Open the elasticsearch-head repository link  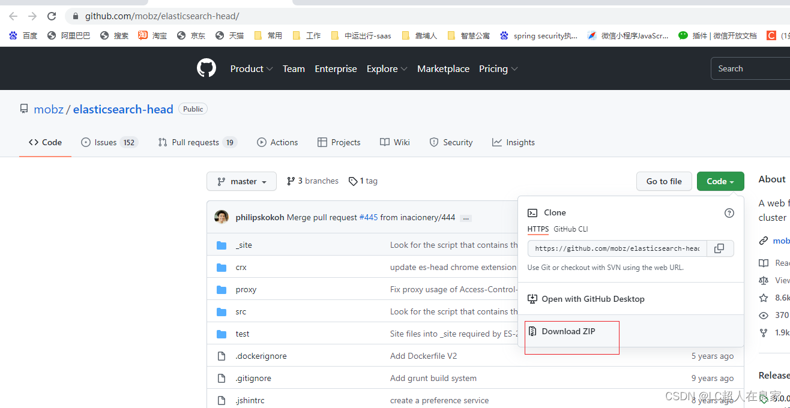(x=123, y=109)
